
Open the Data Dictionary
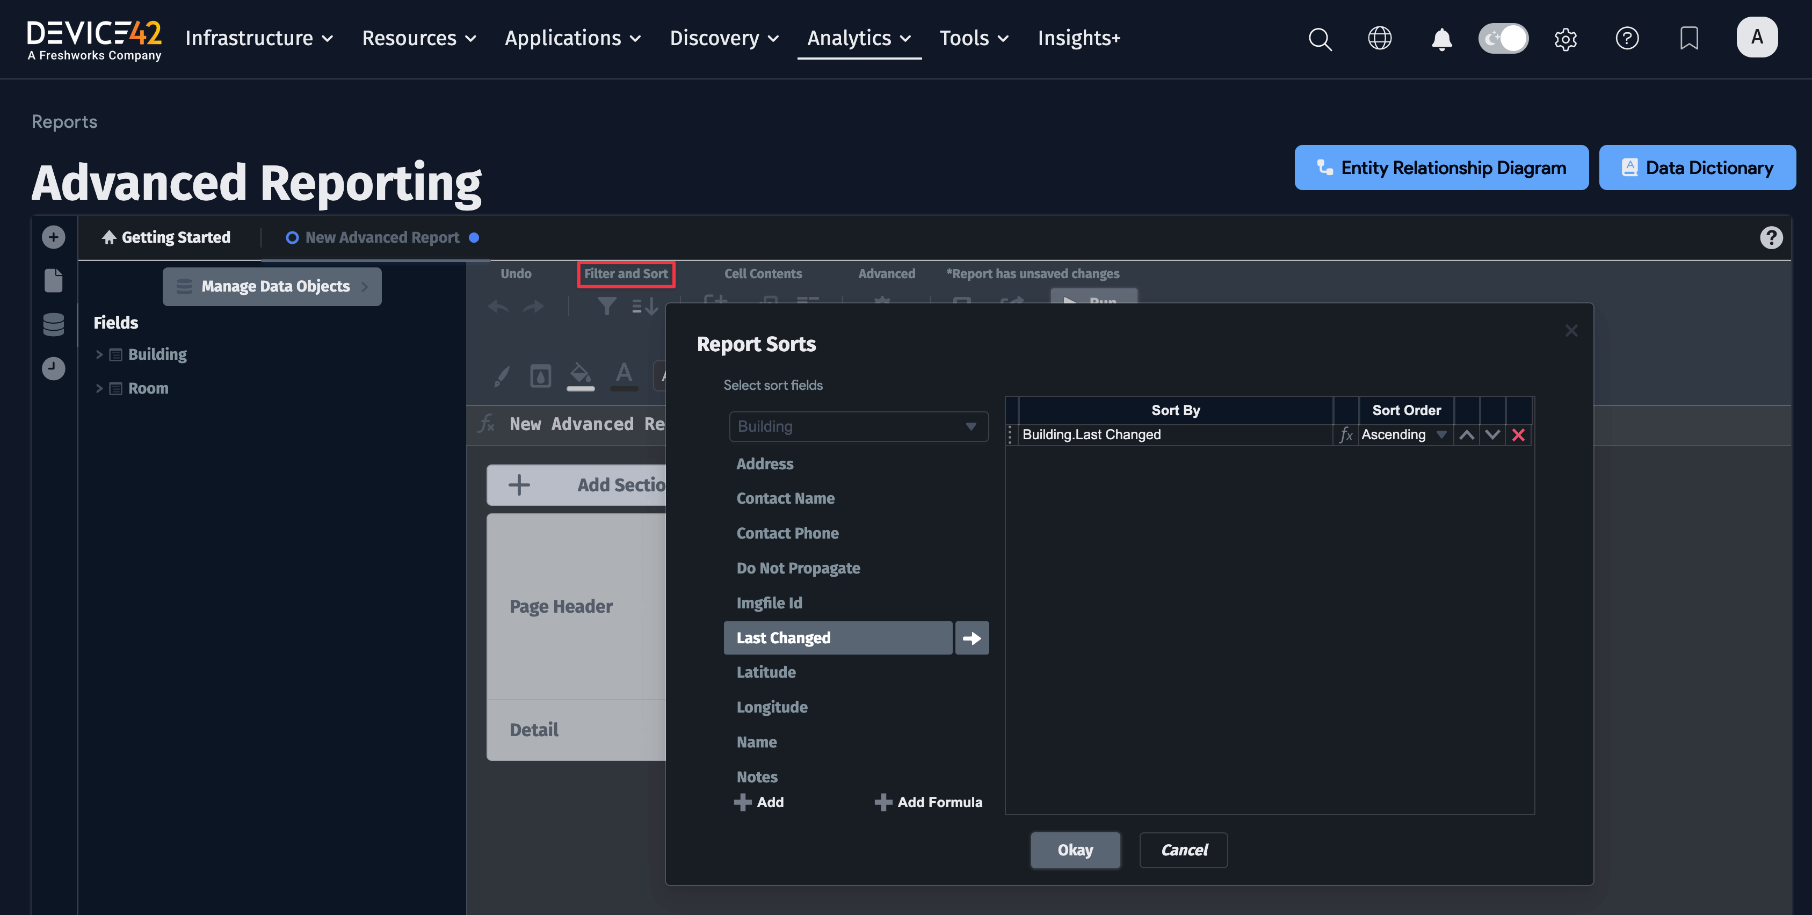click(x=1697, y=168)
